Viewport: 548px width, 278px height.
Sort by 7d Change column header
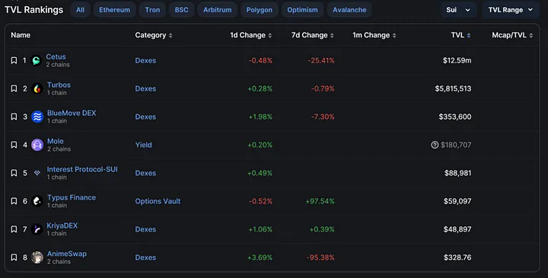click(313, 35)
